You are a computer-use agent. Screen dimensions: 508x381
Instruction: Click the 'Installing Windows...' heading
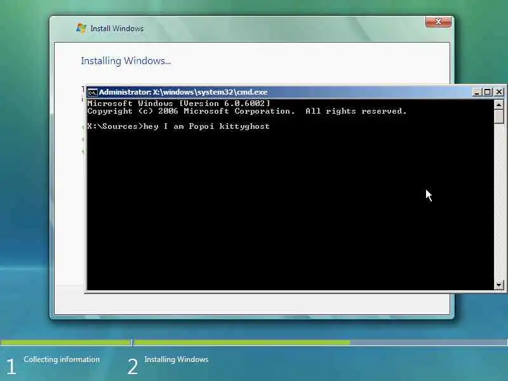[126, 61]
